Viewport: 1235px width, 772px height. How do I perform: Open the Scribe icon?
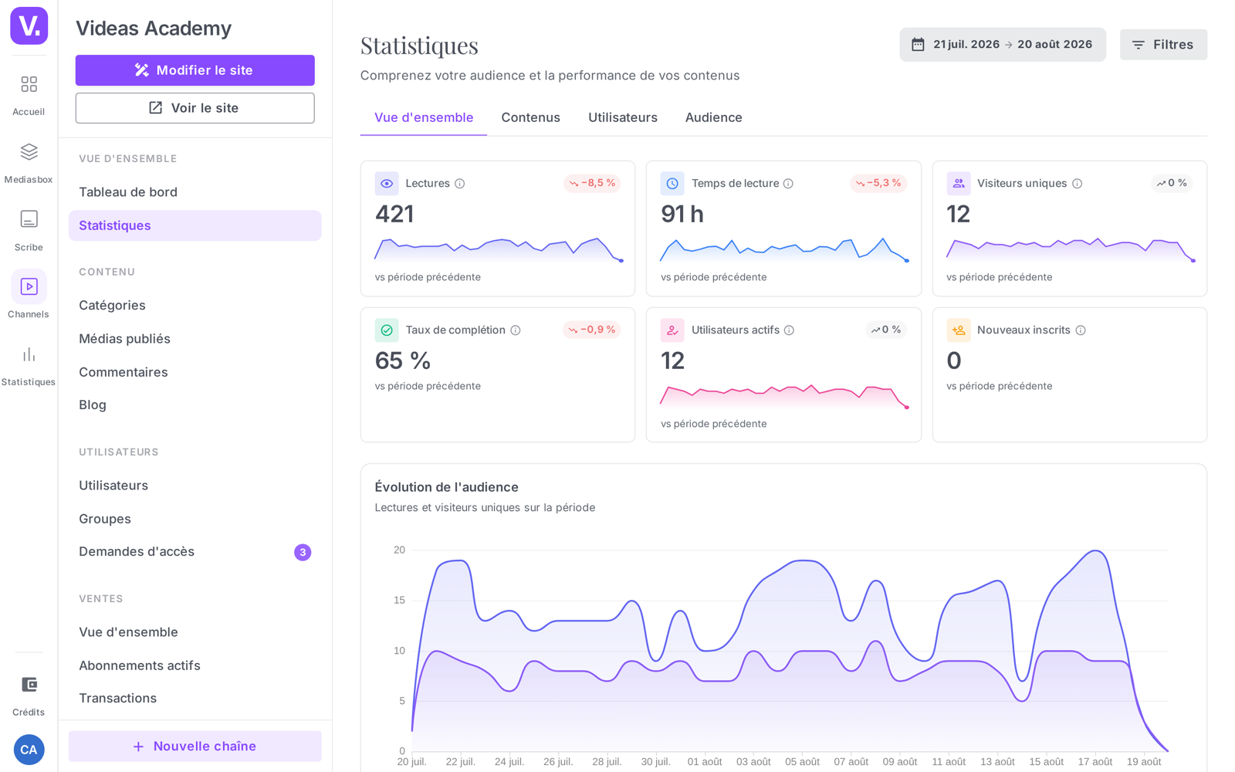coord(29,219)
